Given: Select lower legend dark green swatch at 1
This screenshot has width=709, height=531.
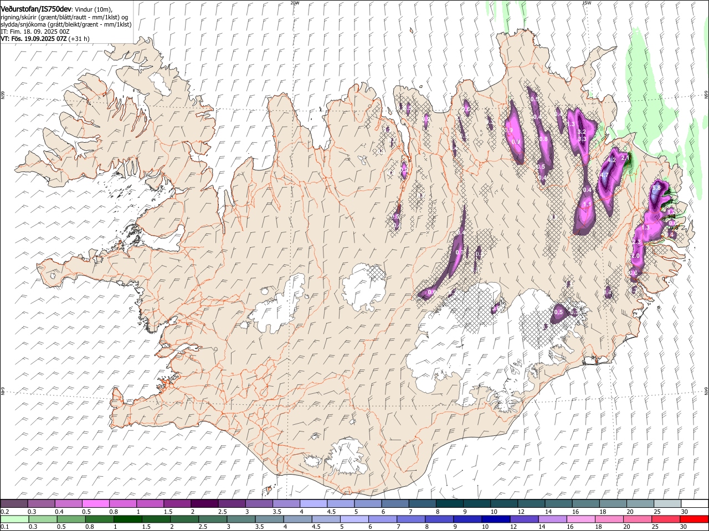Looking at the screenshot, I should 127,519.
